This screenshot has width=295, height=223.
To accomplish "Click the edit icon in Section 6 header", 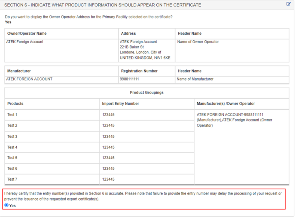I will (288, 4).
